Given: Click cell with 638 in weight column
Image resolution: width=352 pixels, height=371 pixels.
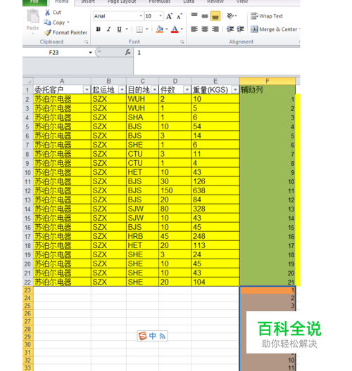Looking at the screenshot, I should click(x=215, y=190).
